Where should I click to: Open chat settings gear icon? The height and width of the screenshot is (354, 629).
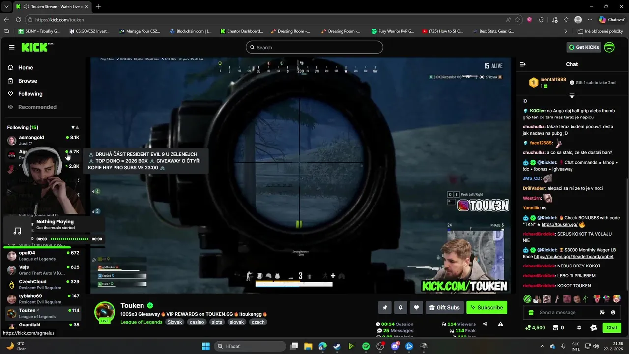point(579,328)
